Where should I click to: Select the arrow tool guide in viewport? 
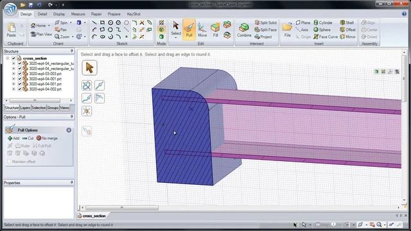pos(89,68)
